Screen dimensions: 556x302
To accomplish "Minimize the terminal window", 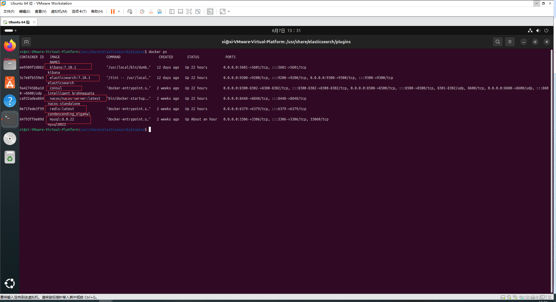I will click(524, 42).
